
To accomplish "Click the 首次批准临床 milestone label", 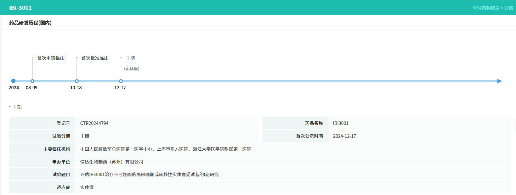I will pyautogui.click(x=95, y=58).
